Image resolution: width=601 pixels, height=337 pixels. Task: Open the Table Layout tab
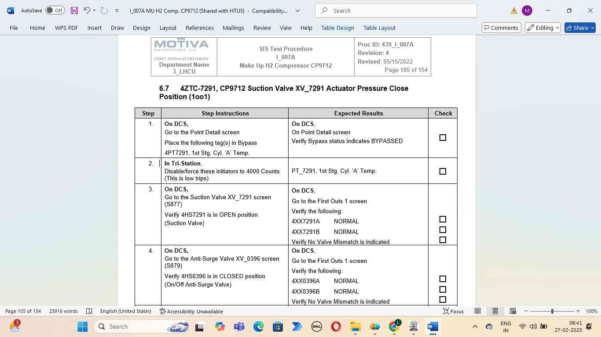(x=379, y=28)
